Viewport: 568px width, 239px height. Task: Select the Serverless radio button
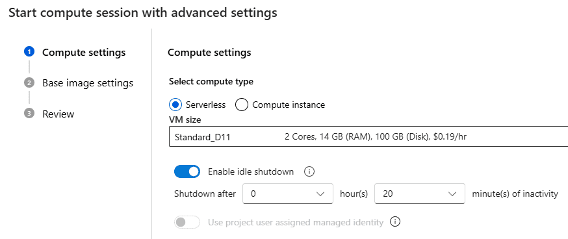tap(175, 105)
